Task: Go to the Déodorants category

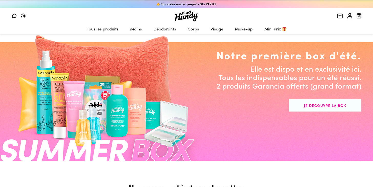Action: (165, 29)
